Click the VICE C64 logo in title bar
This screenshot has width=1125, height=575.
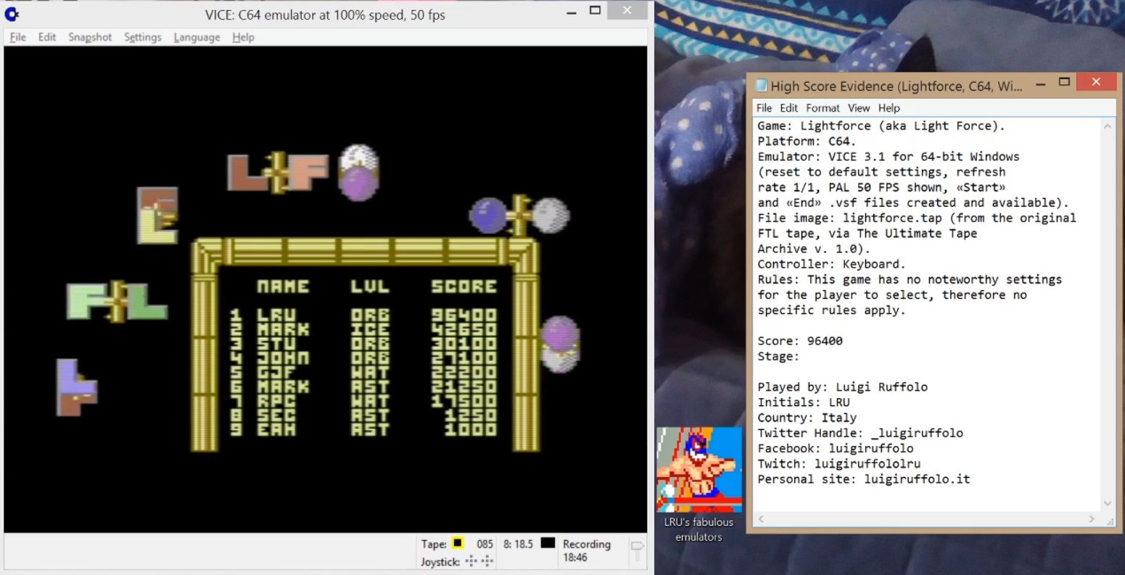point(12,15)
